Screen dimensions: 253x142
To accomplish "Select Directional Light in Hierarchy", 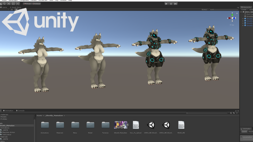I will pos(249,16).
